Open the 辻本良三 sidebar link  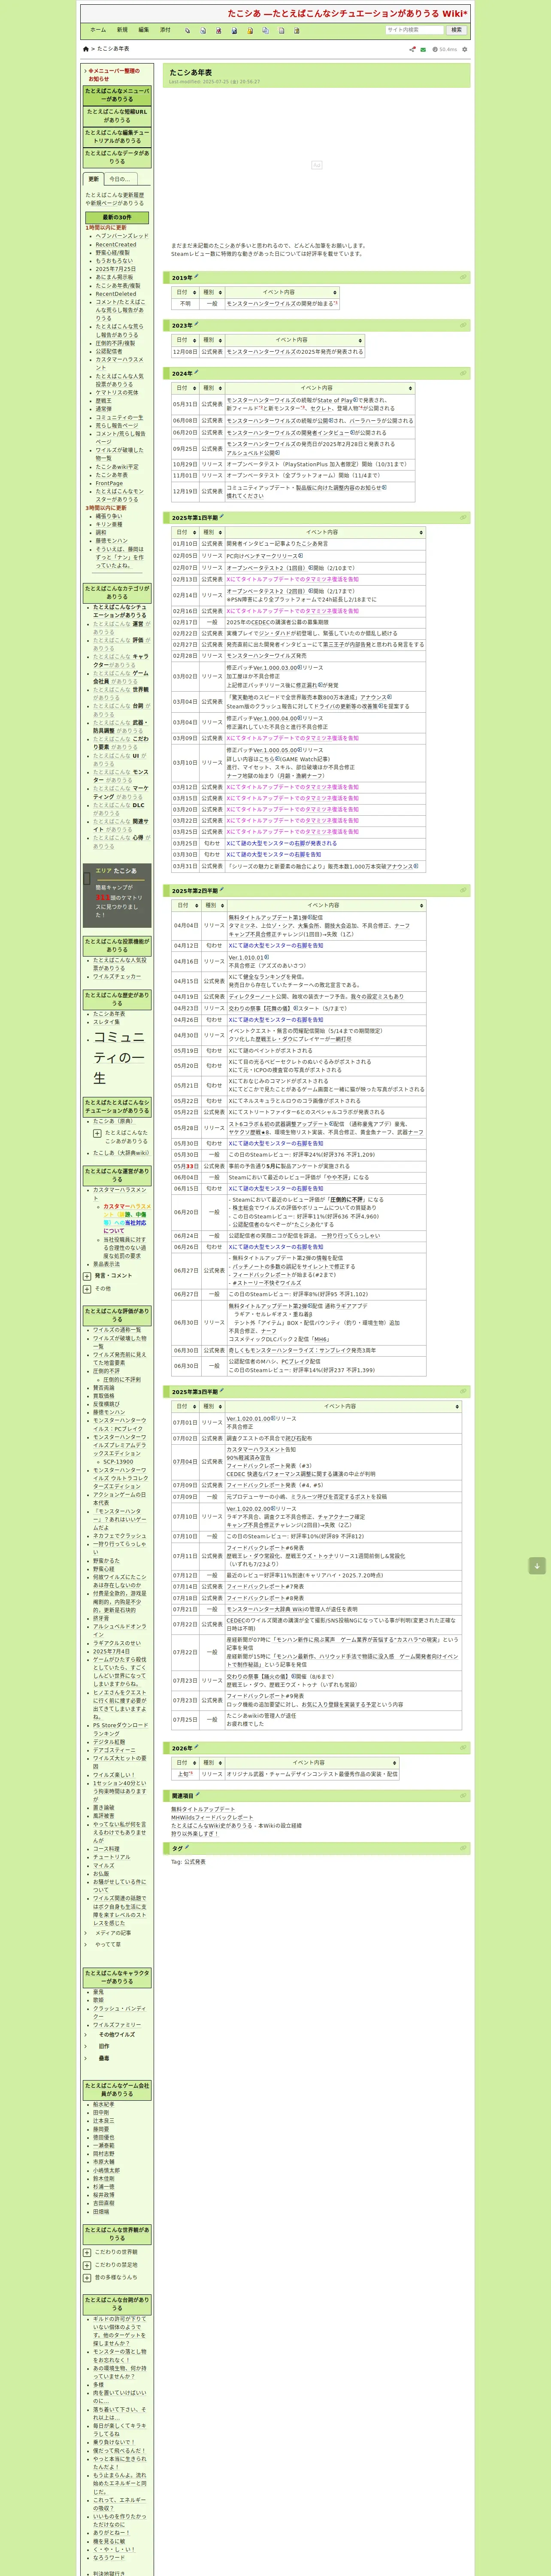pyautogui.click(x=104, y=2121)
